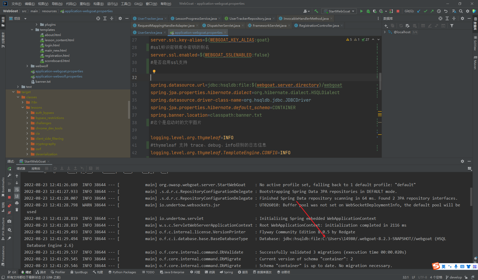Screen dimensions: 478x280
Task: Click the Build hammer icon
Action: click(316, 11)
